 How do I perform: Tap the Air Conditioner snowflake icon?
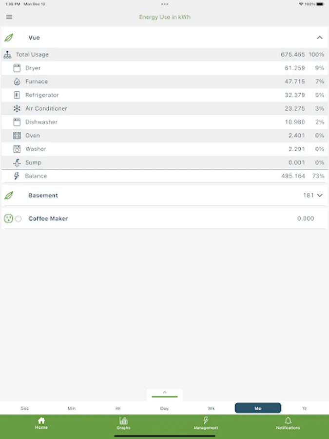pyautogui.click(x=17, y=109)
